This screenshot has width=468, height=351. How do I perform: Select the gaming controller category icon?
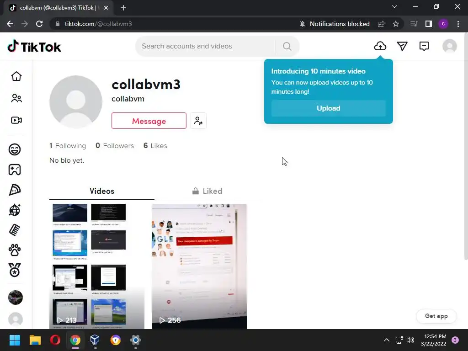tap(15, 170)
